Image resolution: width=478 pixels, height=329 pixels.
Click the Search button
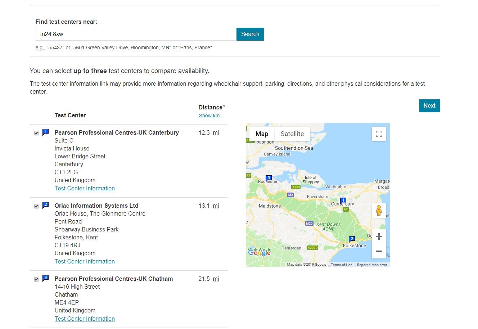tap(250, 34)
